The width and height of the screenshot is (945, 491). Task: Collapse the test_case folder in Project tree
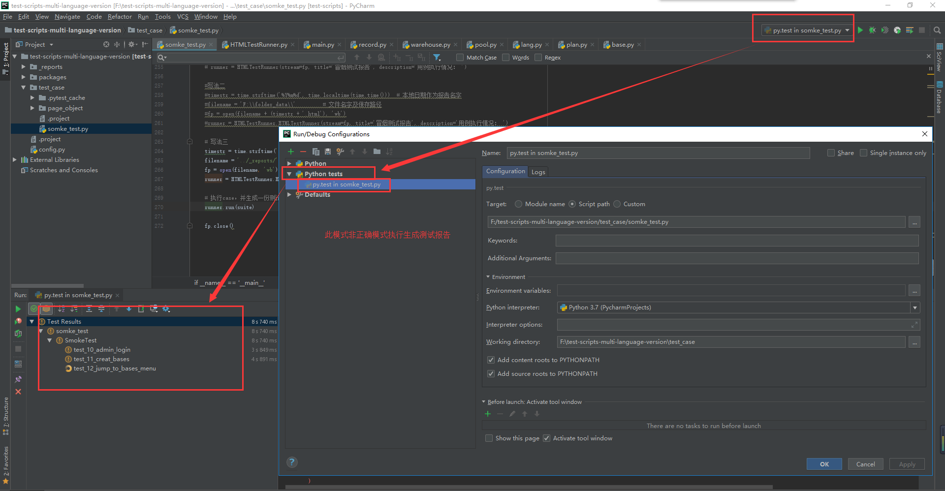click(23, 88)
